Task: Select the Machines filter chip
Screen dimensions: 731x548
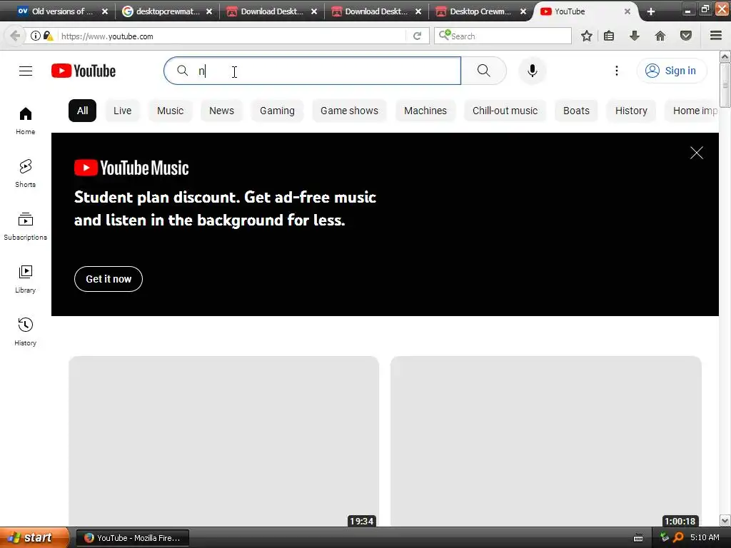Action: click(x=425, y=111)
